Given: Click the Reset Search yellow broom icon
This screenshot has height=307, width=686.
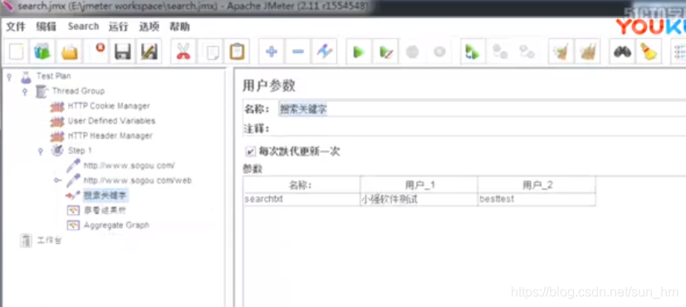Looking at the screenshot, I should (x=649, y=52).
